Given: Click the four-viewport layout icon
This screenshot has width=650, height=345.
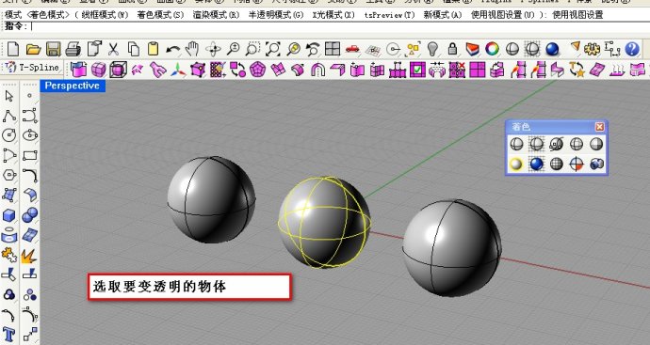Looking at the screenshot, I should click(x=333, y=49).
